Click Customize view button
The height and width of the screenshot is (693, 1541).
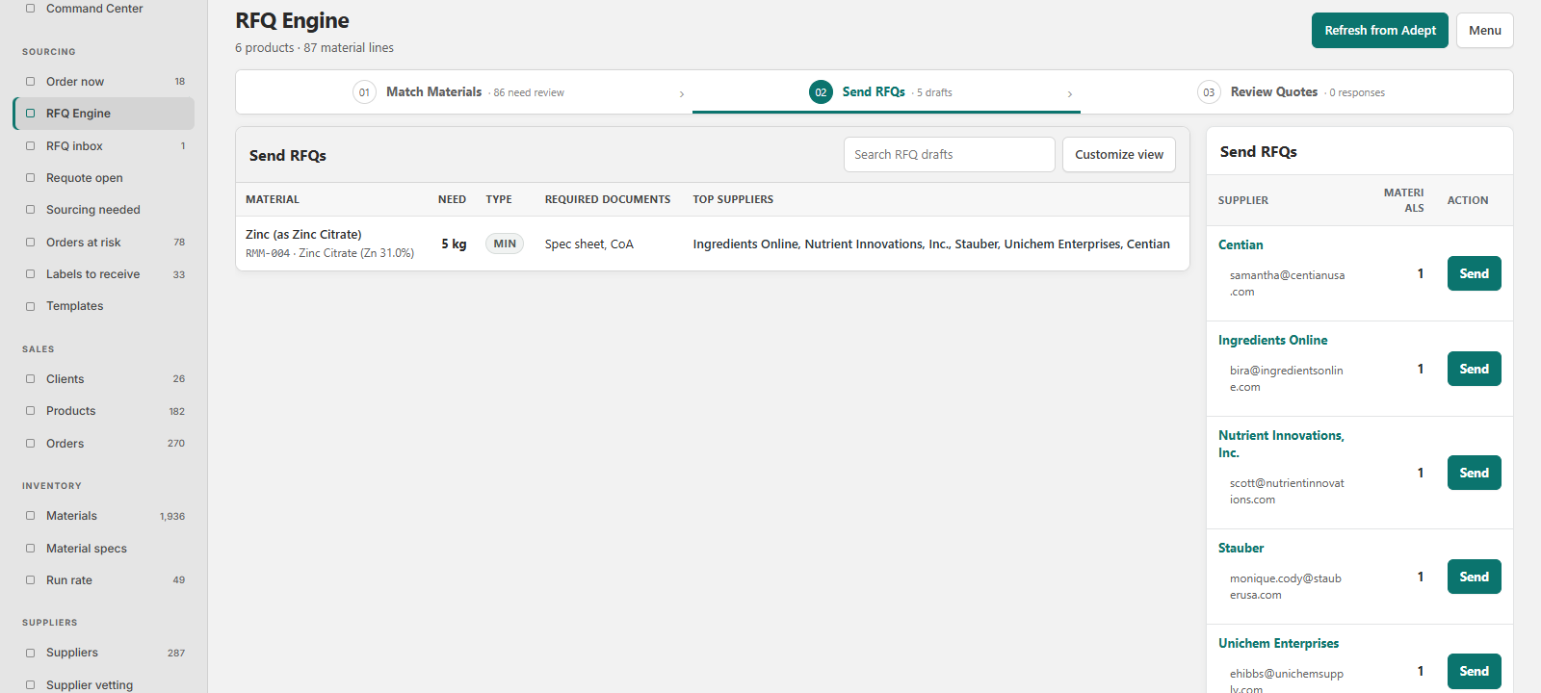(1119, 155)
